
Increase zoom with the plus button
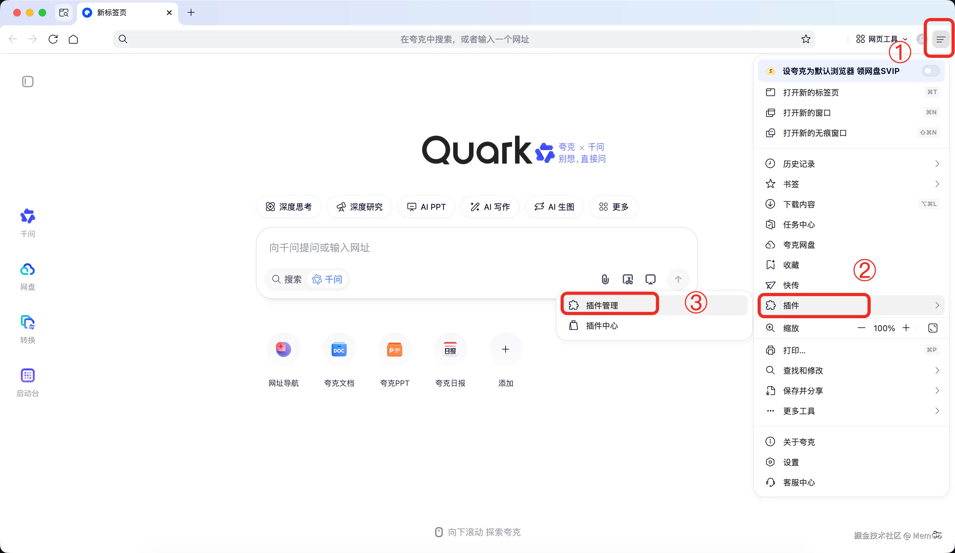point(906,328)
